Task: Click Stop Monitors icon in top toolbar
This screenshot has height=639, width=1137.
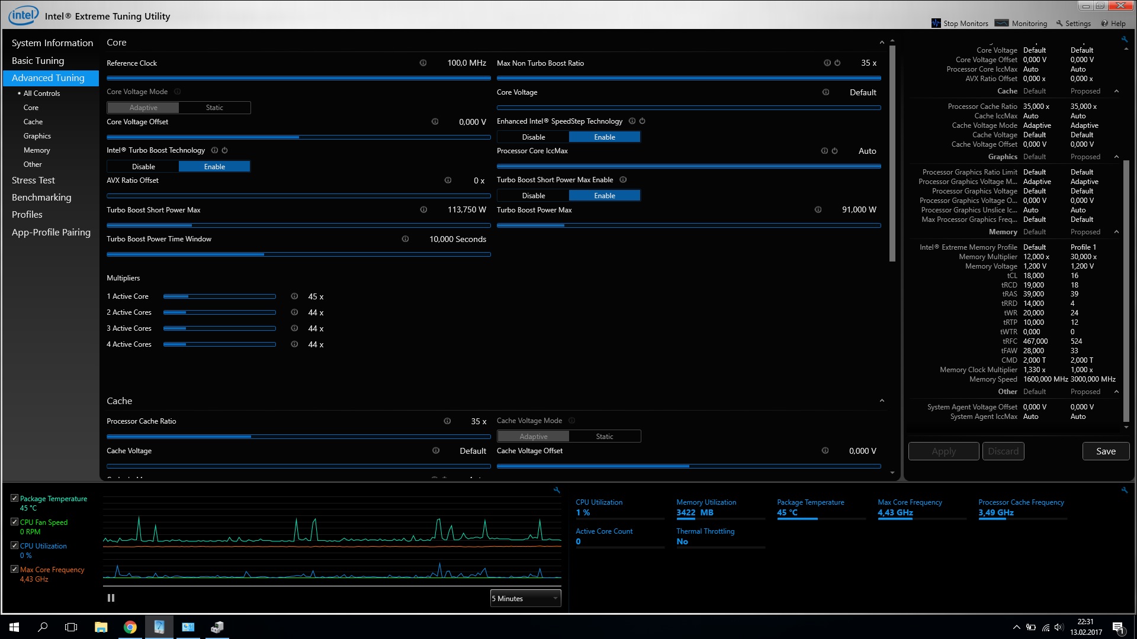Action: [x=936, y=23]
